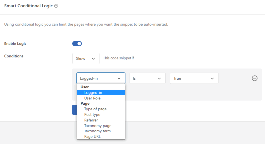Screen dimensions: 265x144
Task: Toggle the Enable Logic switch off
Action: click(x=77, y=44)
